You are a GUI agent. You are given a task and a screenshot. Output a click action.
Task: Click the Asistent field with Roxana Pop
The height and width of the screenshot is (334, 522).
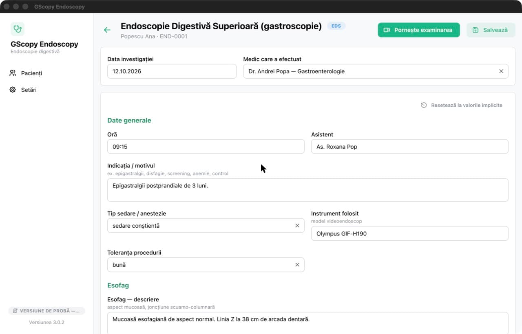(x=409, y=147)
